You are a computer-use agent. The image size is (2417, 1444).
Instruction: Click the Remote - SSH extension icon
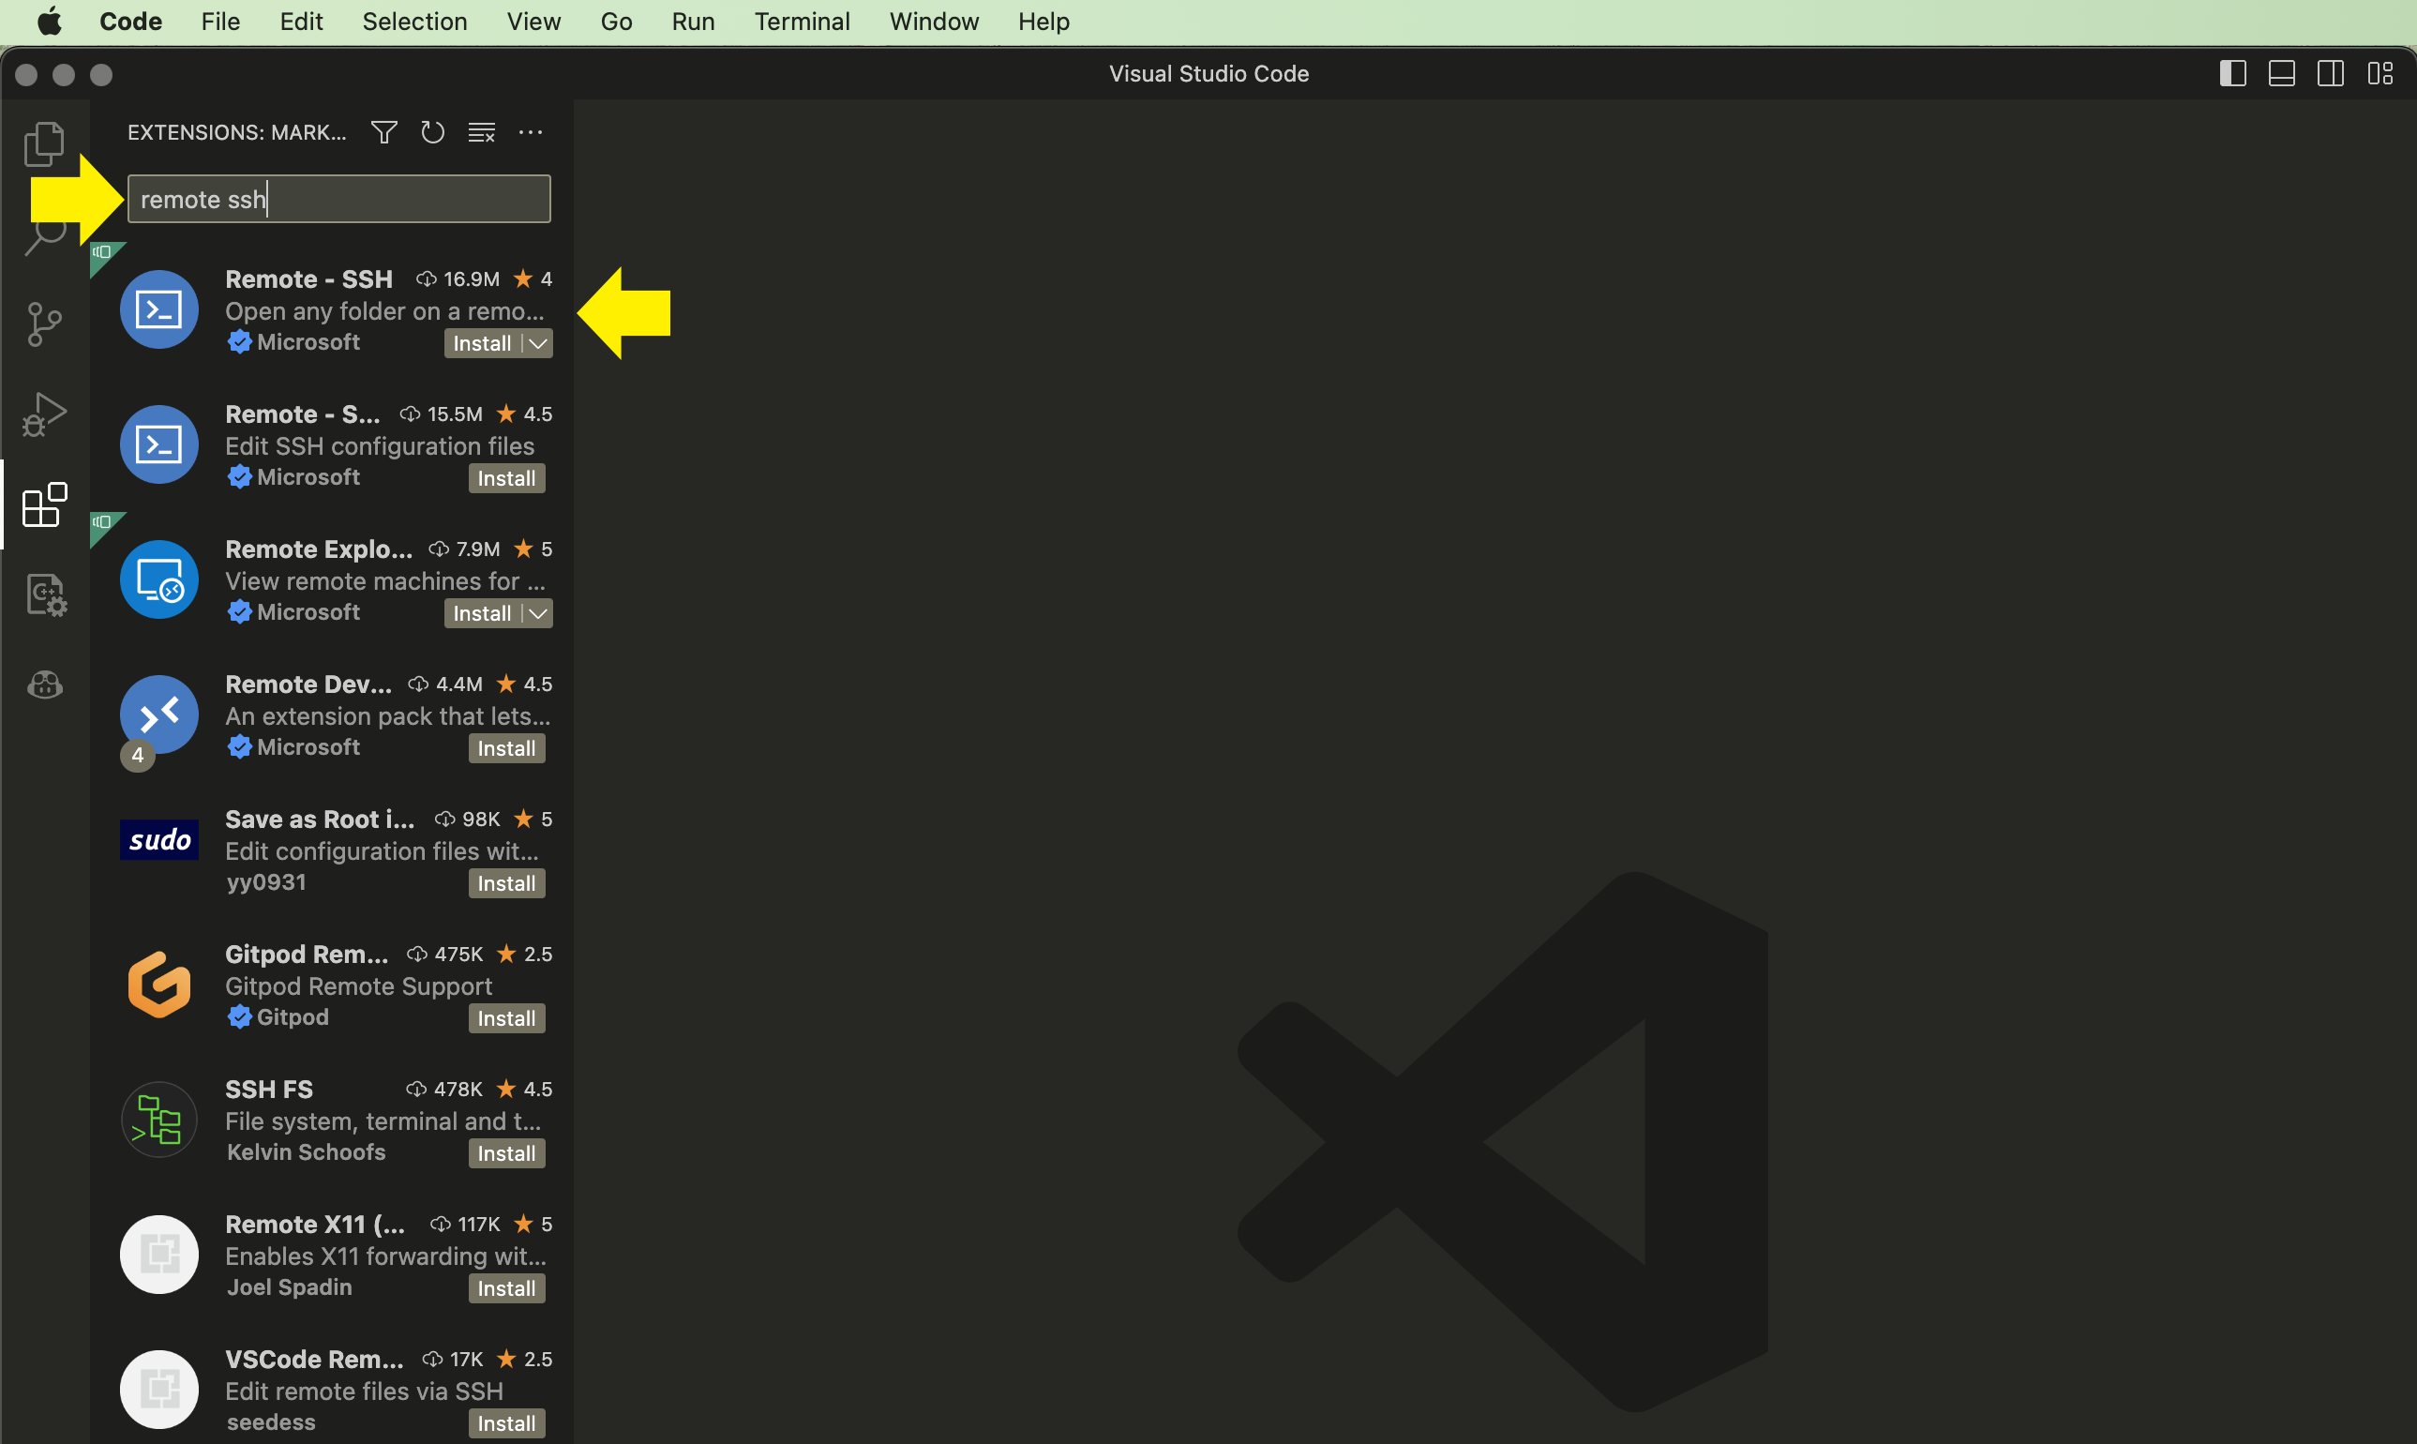coord(158,309)
